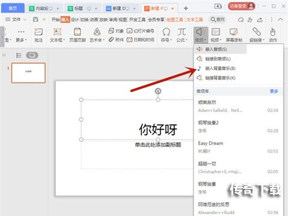Switch to slide thumbnail view in the panel
The height and width of the screenshot is (216, 288).
tap(32, 55)
